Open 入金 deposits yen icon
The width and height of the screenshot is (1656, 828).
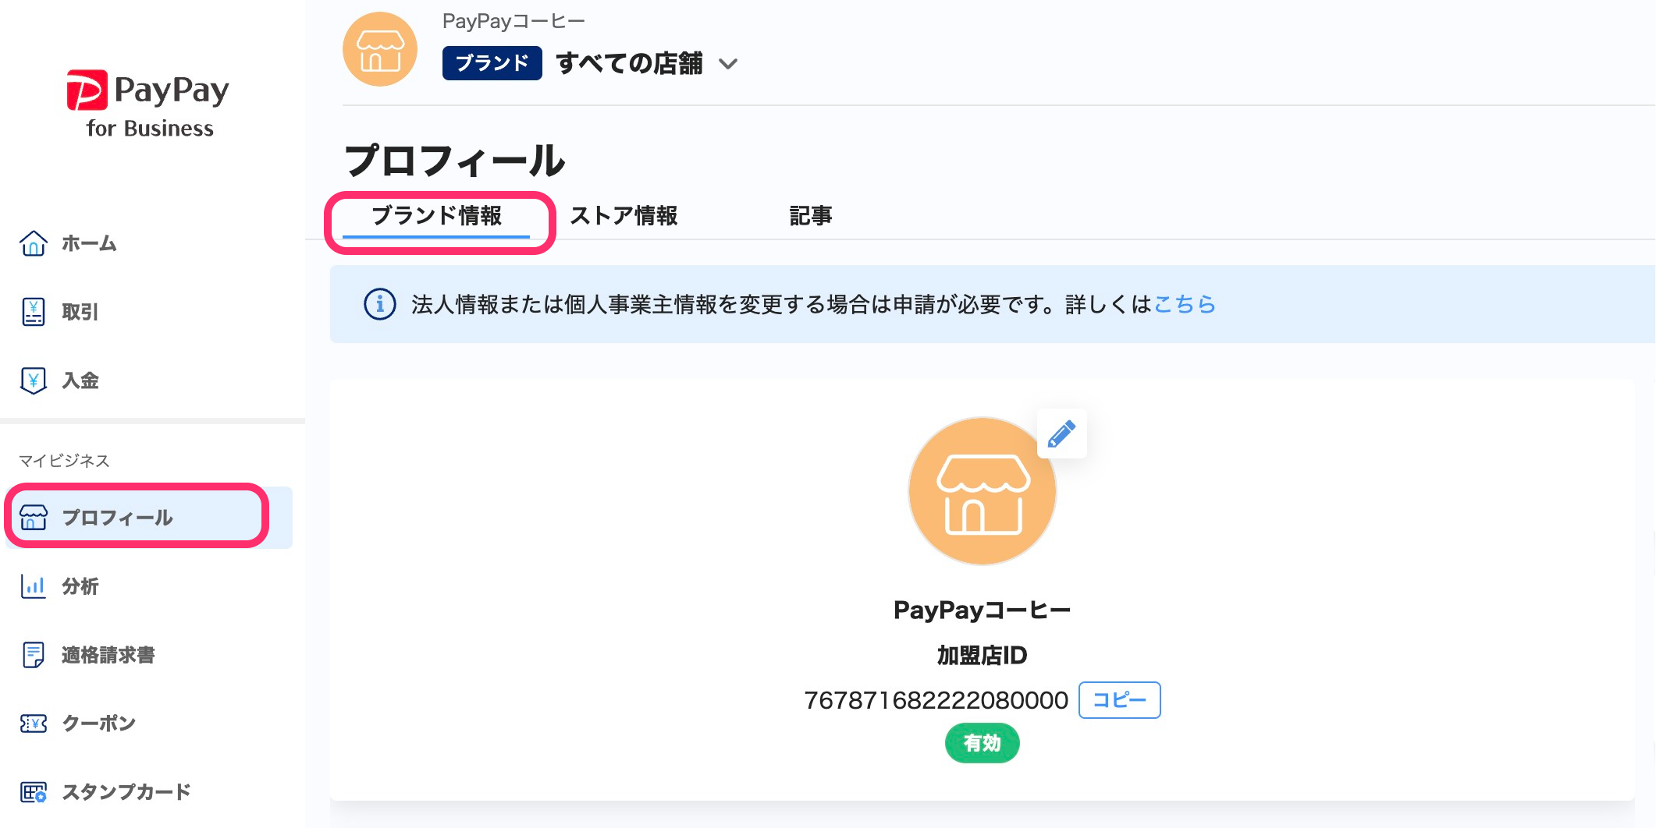point(33,380)
